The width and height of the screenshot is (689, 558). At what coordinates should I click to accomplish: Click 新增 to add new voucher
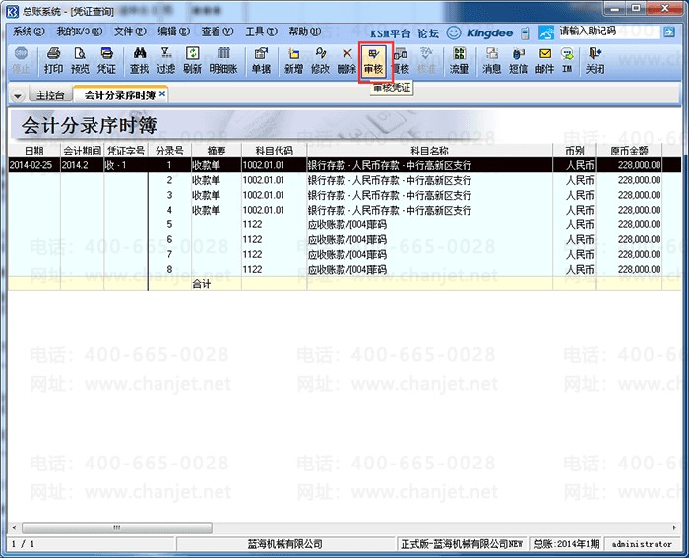(293, 60)
